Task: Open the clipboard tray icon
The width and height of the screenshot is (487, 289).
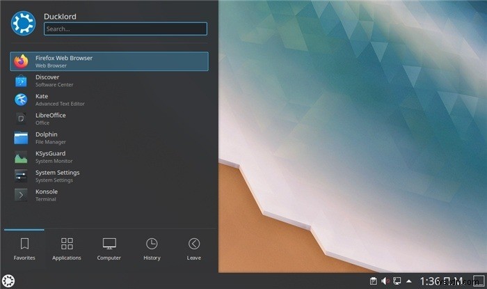Action: click(374, 281)
